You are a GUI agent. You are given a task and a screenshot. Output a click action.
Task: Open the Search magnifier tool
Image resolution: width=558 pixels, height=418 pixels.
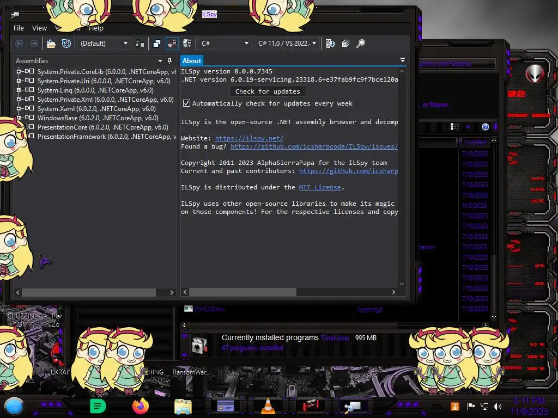(x=361, y=44)
